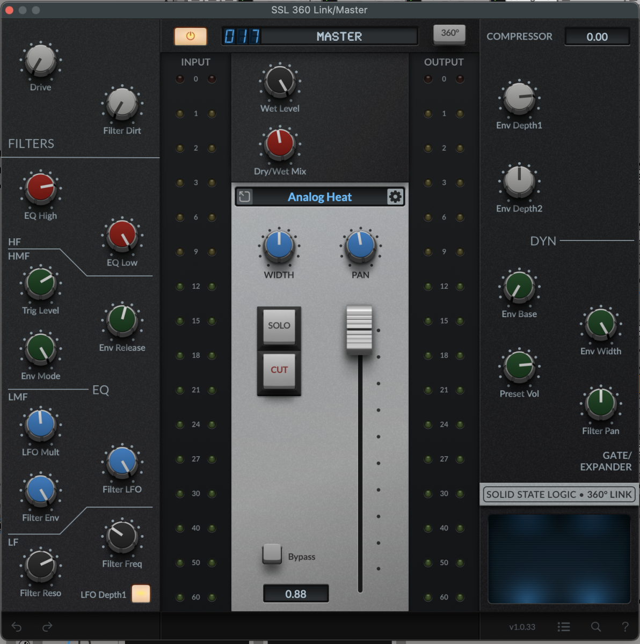640x644 pixels.
Task: Click the Env Base knob
Action: 519,288
